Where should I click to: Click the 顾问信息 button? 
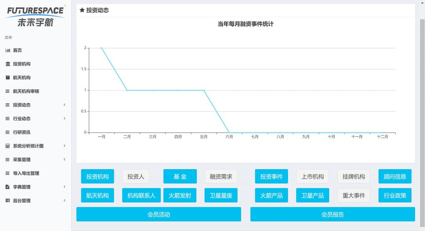395,177
